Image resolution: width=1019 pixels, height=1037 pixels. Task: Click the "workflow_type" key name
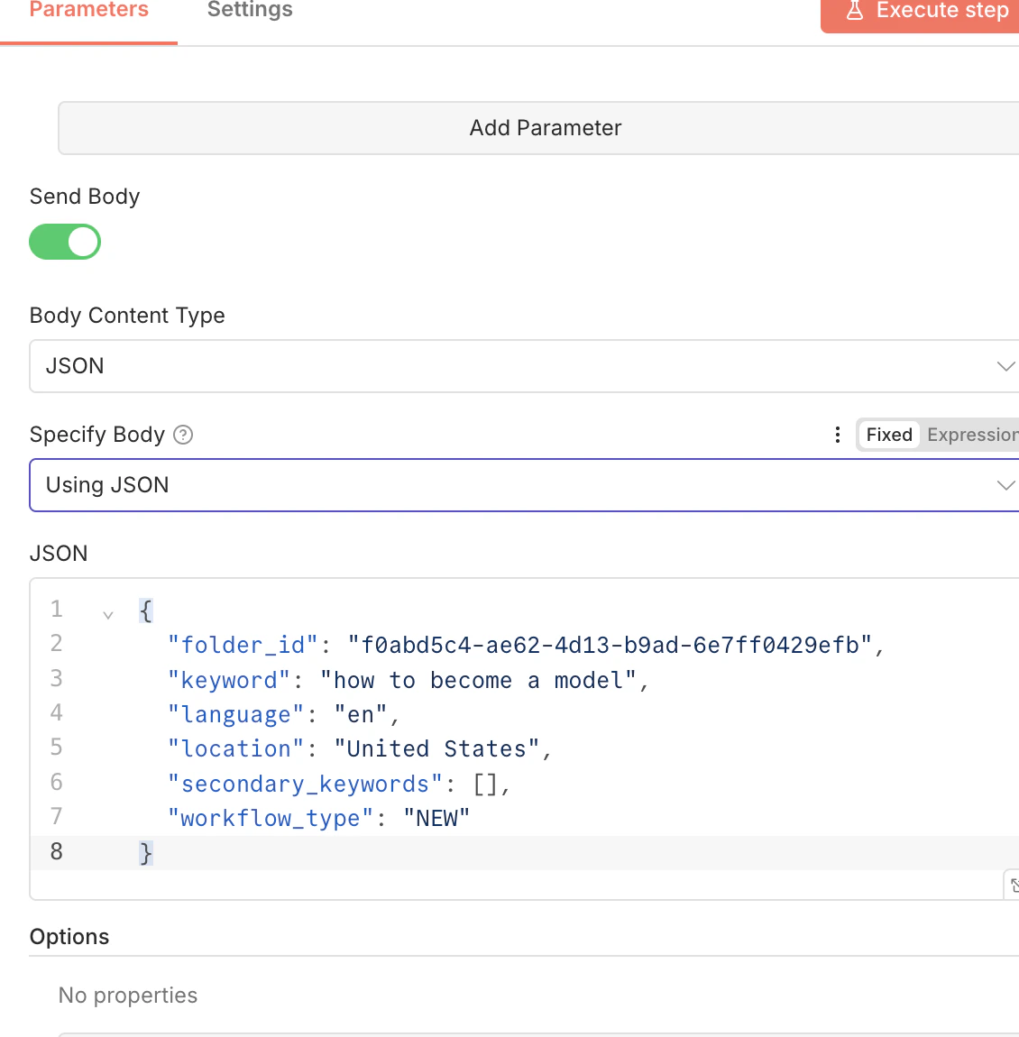(271, 818)
